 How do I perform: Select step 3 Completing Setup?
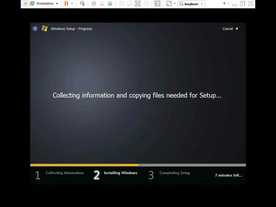[x=169, y=175]
